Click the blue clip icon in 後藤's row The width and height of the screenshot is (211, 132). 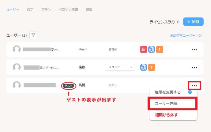pyautogui.click(x=143, y=67)
